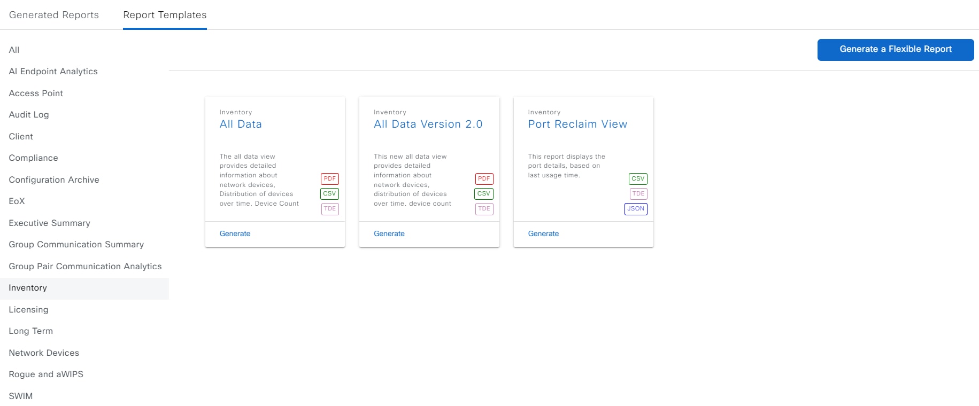Click TDE badge on Port Reclaim View card

coord(638,194)
